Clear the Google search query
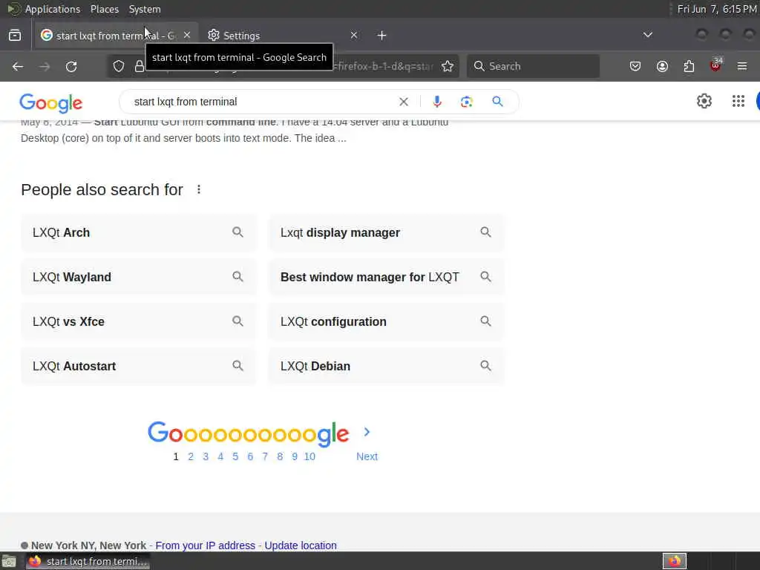The height and width of the screenshot is (570, 760). pyautogui.click(x=403, y=102)
